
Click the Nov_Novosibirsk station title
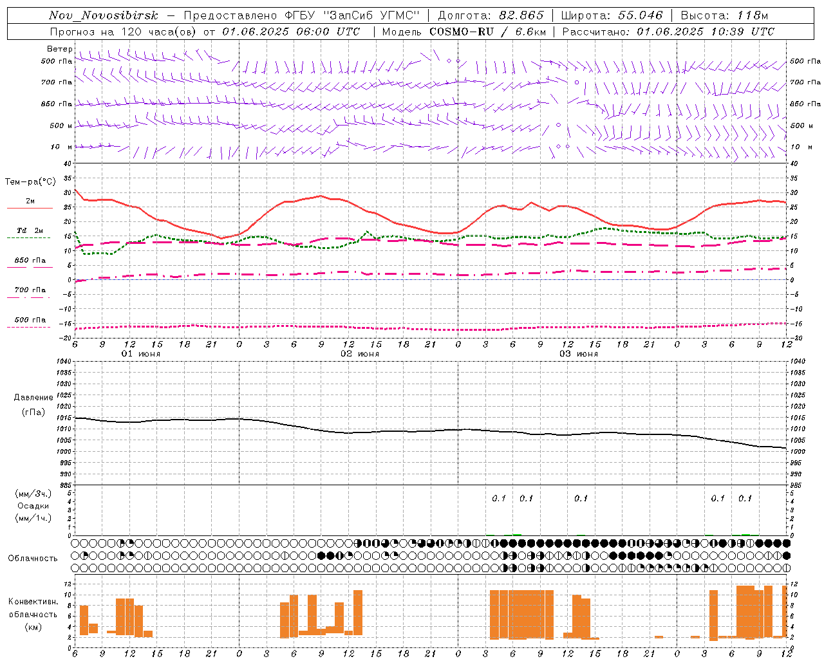pyautogui.click(x=103, y=15)
